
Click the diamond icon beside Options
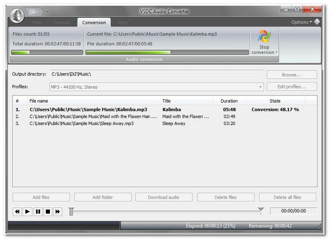pyautogui.click(x=317, y=22)
